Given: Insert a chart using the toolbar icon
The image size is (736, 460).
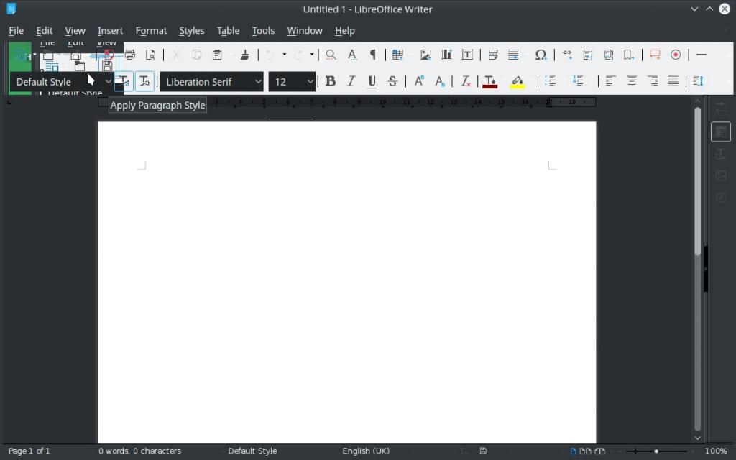Looking at the screenshot, I should 446,55.
